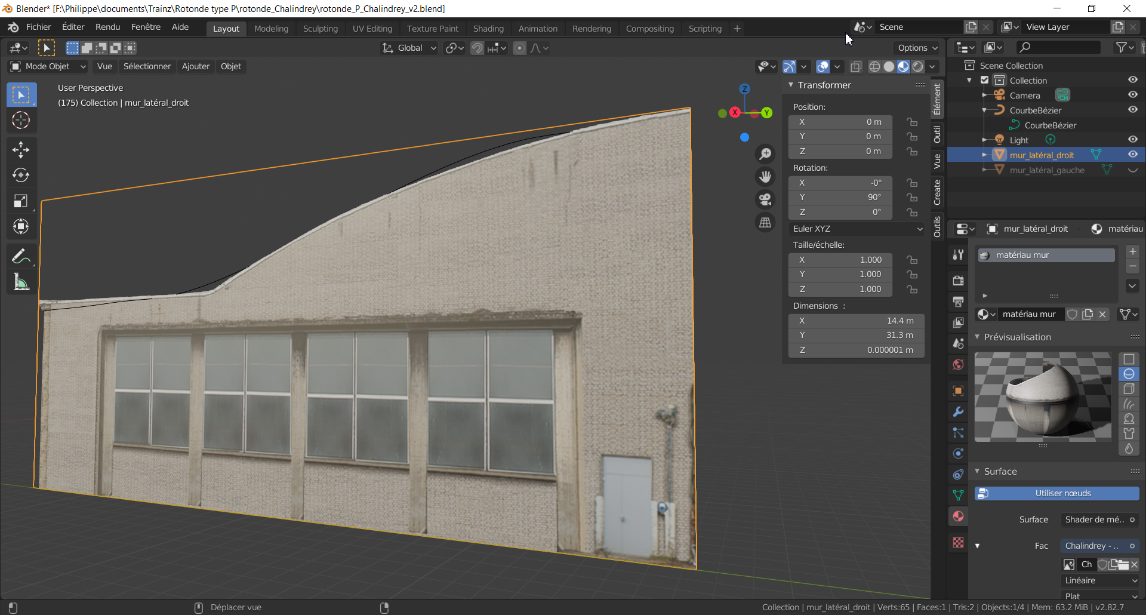Select the Measure tool
This screenshot has height=615, width=1146.
pos(21,282)
